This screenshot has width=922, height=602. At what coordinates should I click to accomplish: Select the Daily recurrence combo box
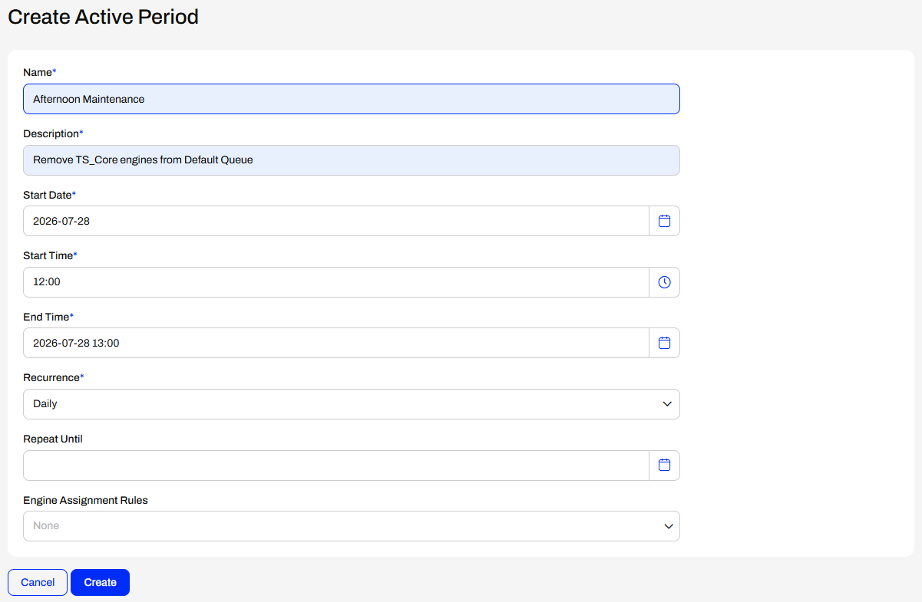point(352,404)
